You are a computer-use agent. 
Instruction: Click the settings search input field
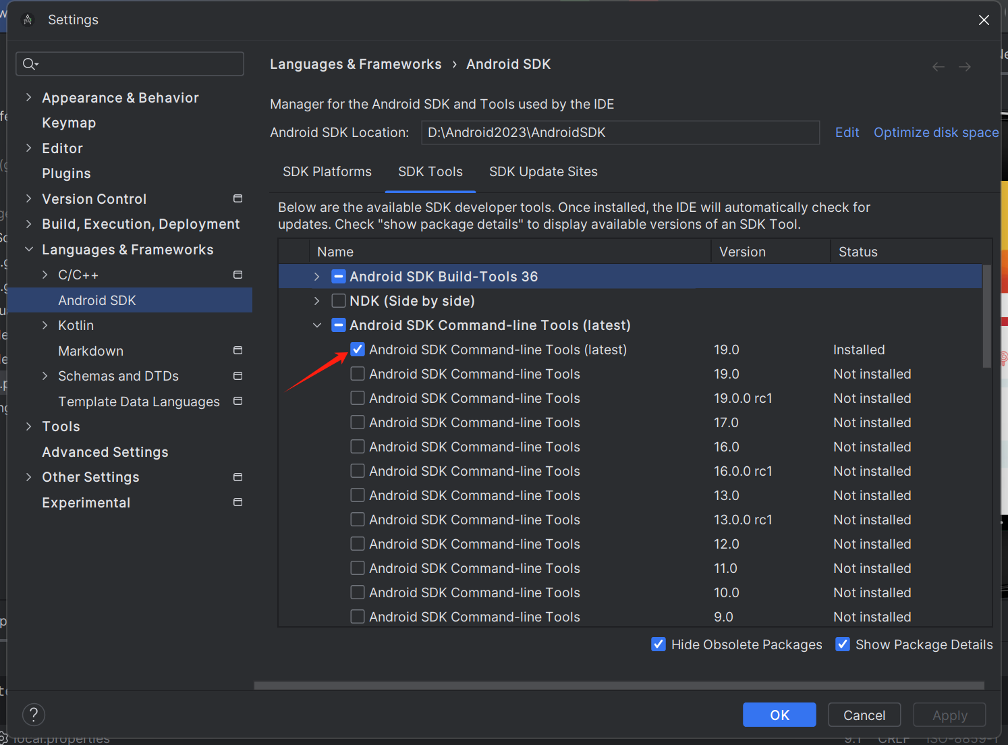coord(130,64)
